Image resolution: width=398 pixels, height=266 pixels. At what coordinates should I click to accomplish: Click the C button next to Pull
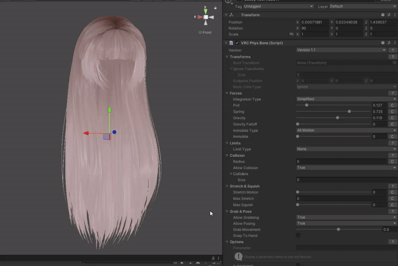tap(392, 105)
